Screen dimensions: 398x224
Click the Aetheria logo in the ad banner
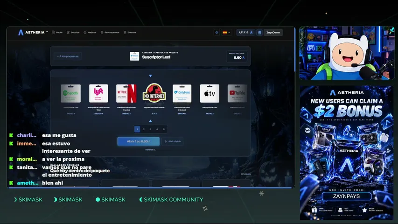click(x=347, y=92)
